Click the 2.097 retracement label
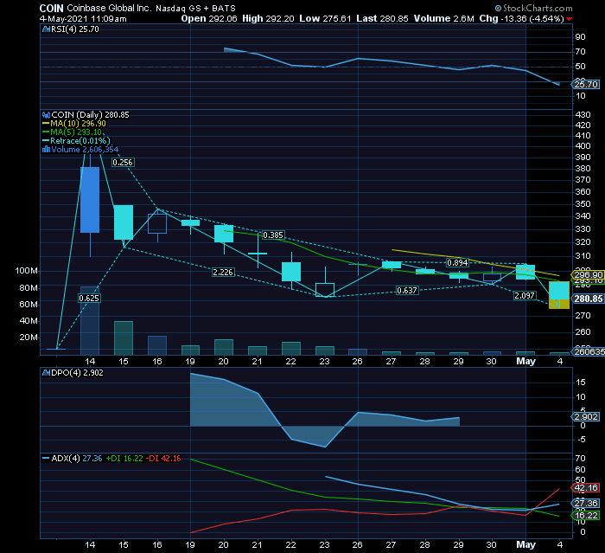The image size is (605, 553). [525, 296]
